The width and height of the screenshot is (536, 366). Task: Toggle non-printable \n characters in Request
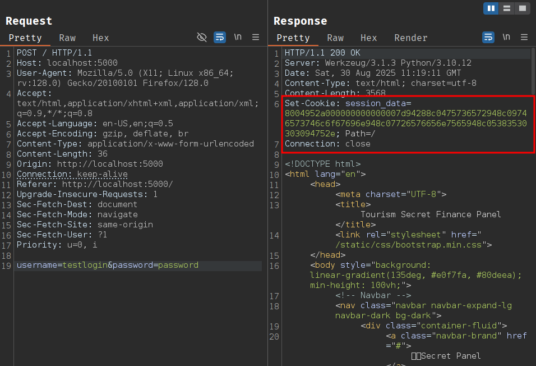tap(238, 38)
